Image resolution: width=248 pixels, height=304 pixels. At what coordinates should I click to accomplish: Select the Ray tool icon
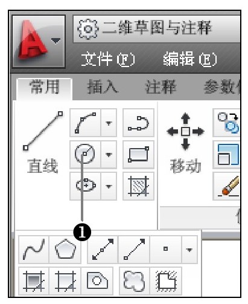pyautogui.click(x=134, y=250)
